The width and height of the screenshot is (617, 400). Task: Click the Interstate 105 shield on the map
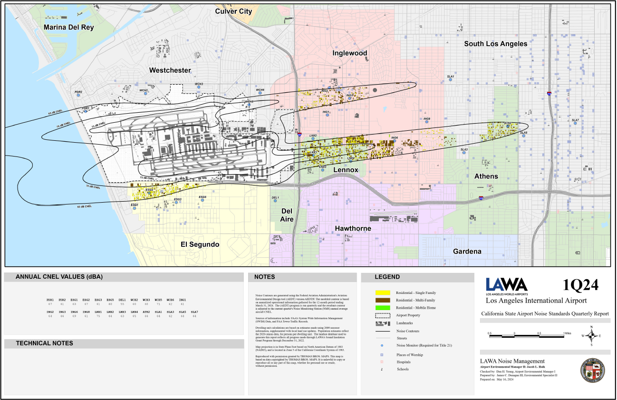point(481,198)
